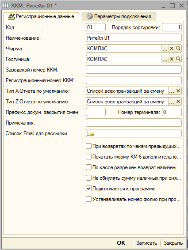This screenshot has width=188, height=250.
Task: Enable 'Устанавливать номер фолио' checkbox
Action: [88, 199]
